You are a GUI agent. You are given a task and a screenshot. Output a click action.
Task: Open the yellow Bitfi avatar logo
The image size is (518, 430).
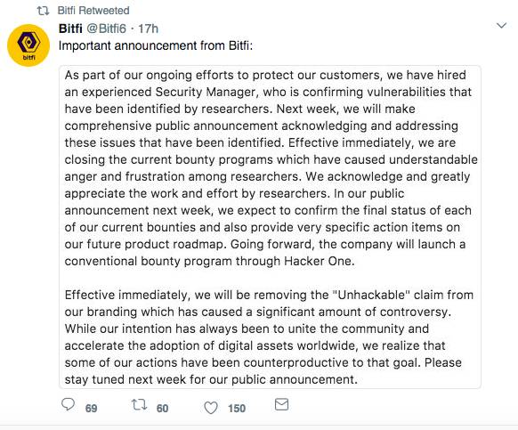pos(28,45)
